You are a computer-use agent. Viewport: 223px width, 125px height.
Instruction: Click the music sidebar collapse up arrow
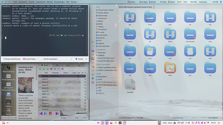point(8,117)
